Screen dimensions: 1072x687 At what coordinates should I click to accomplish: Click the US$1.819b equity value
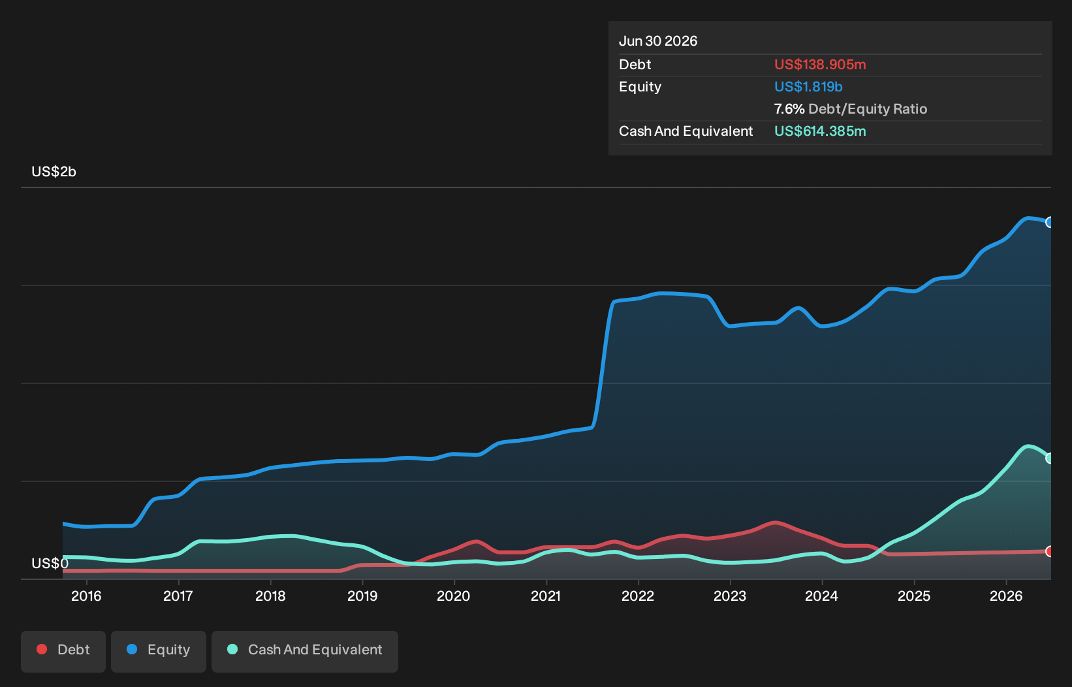tap(808, 87)
